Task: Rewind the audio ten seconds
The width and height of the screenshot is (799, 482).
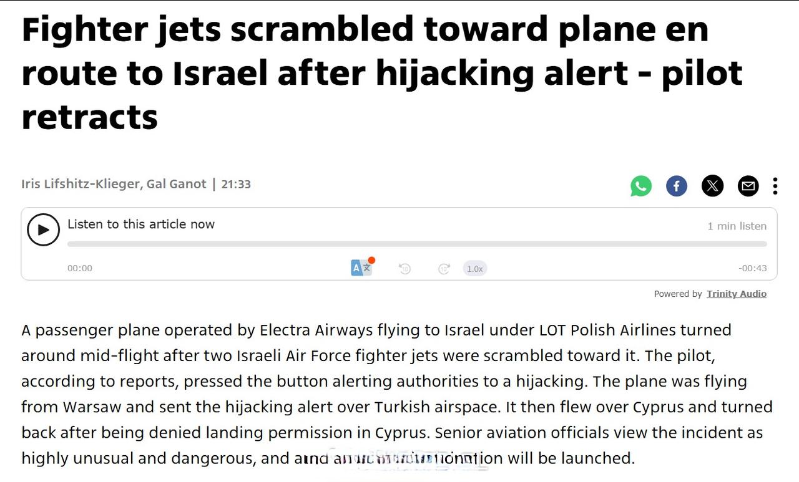Action: [404, 269]
